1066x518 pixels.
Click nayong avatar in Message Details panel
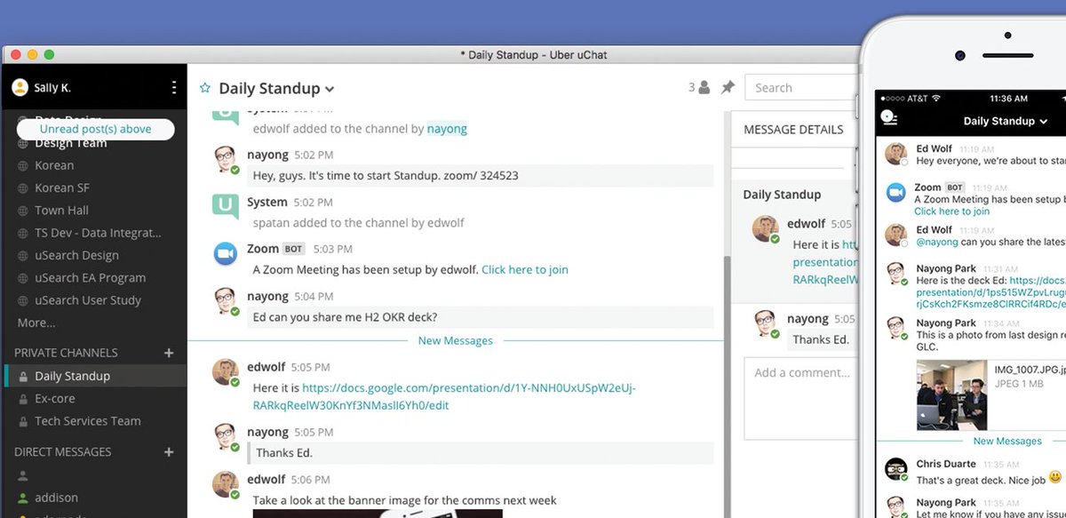pyautogui.click(x=766, y=324)
